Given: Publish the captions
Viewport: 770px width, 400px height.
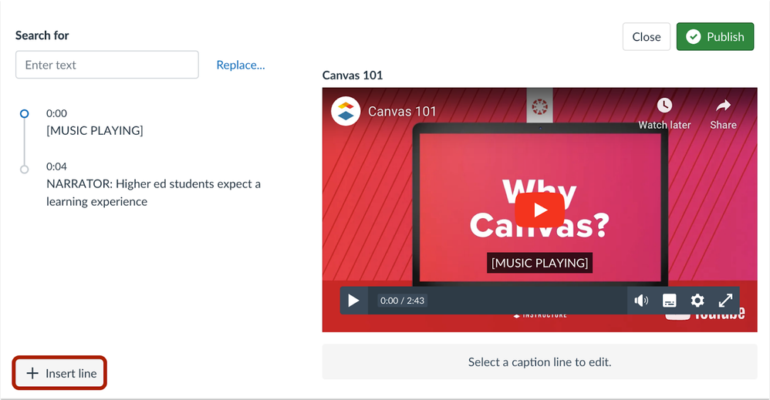Looking at the screenshot, I should 715,37.
